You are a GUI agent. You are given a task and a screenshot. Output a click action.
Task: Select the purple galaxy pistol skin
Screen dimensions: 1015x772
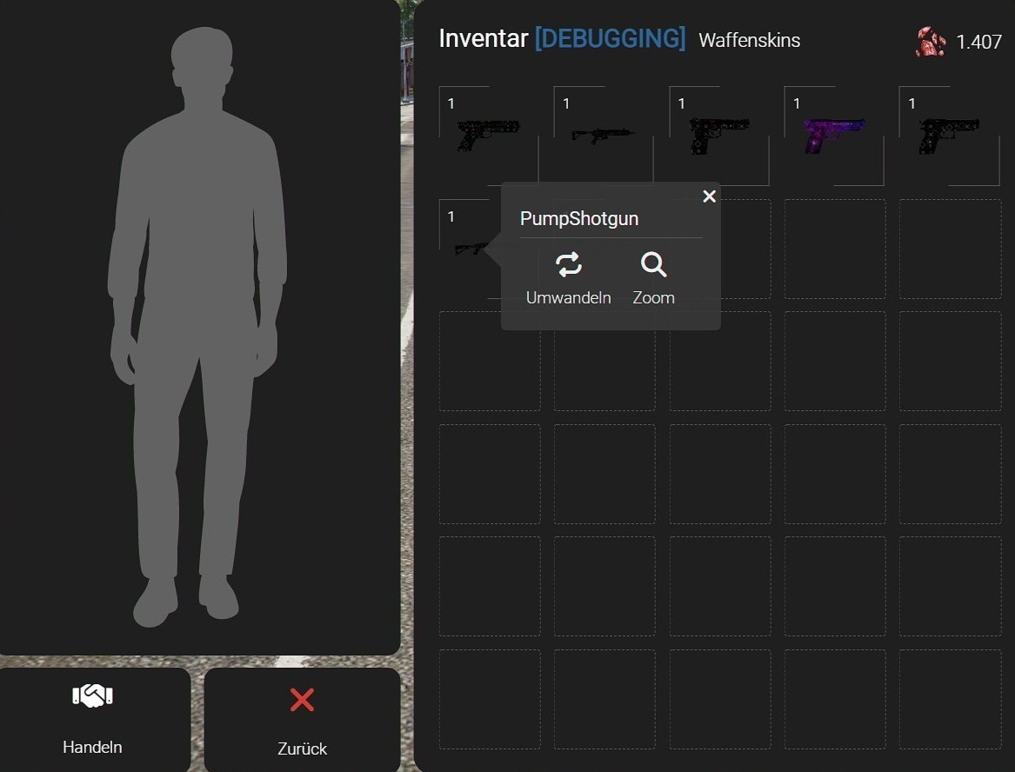point(833,136)
